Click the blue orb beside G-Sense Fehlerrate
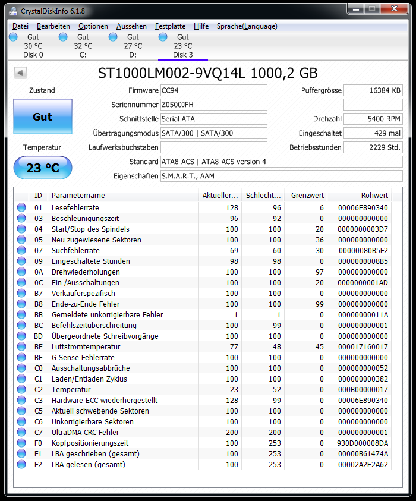The height and width of the screenshot is (501, 416). [x=21, y=358]
